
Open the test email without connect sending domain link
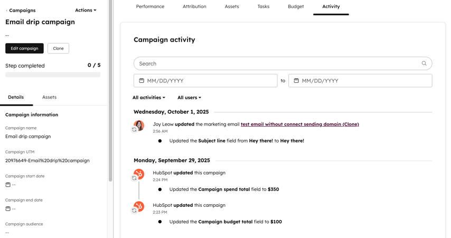pyautogui.click(x=299, y=124)
